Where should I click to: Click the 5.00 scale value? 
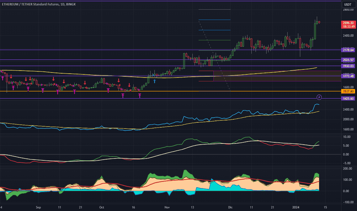tap(346, 145)
